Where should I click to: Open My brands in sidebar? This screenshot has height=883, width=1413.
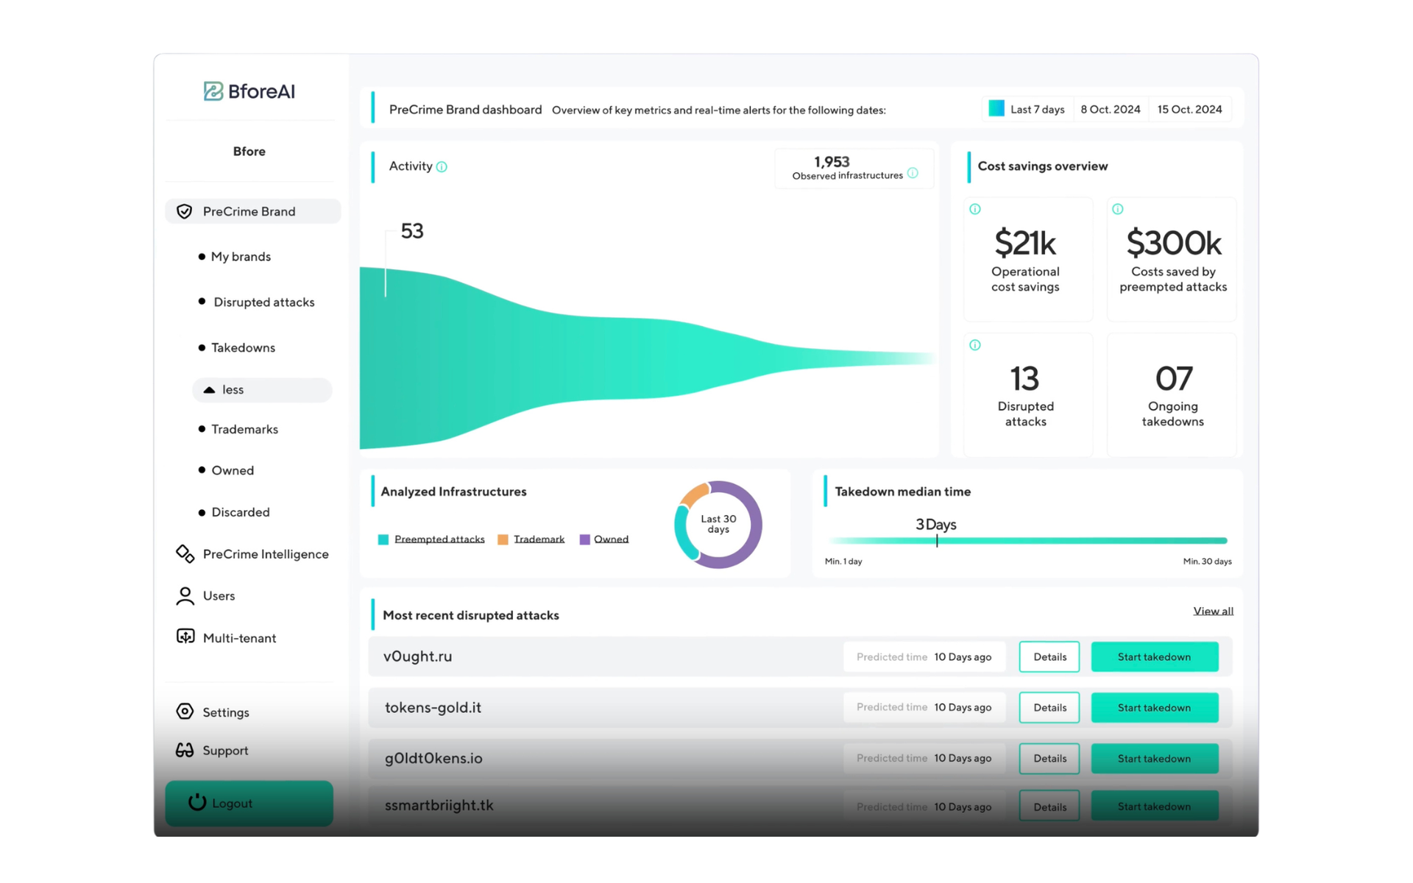[x=241, y=257]
